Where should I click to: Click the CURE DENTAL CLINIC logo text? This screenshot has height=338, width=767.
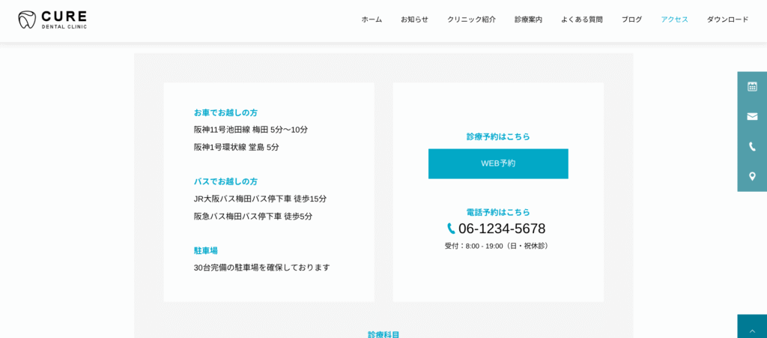pyautogui.click(x=64, y=19)
